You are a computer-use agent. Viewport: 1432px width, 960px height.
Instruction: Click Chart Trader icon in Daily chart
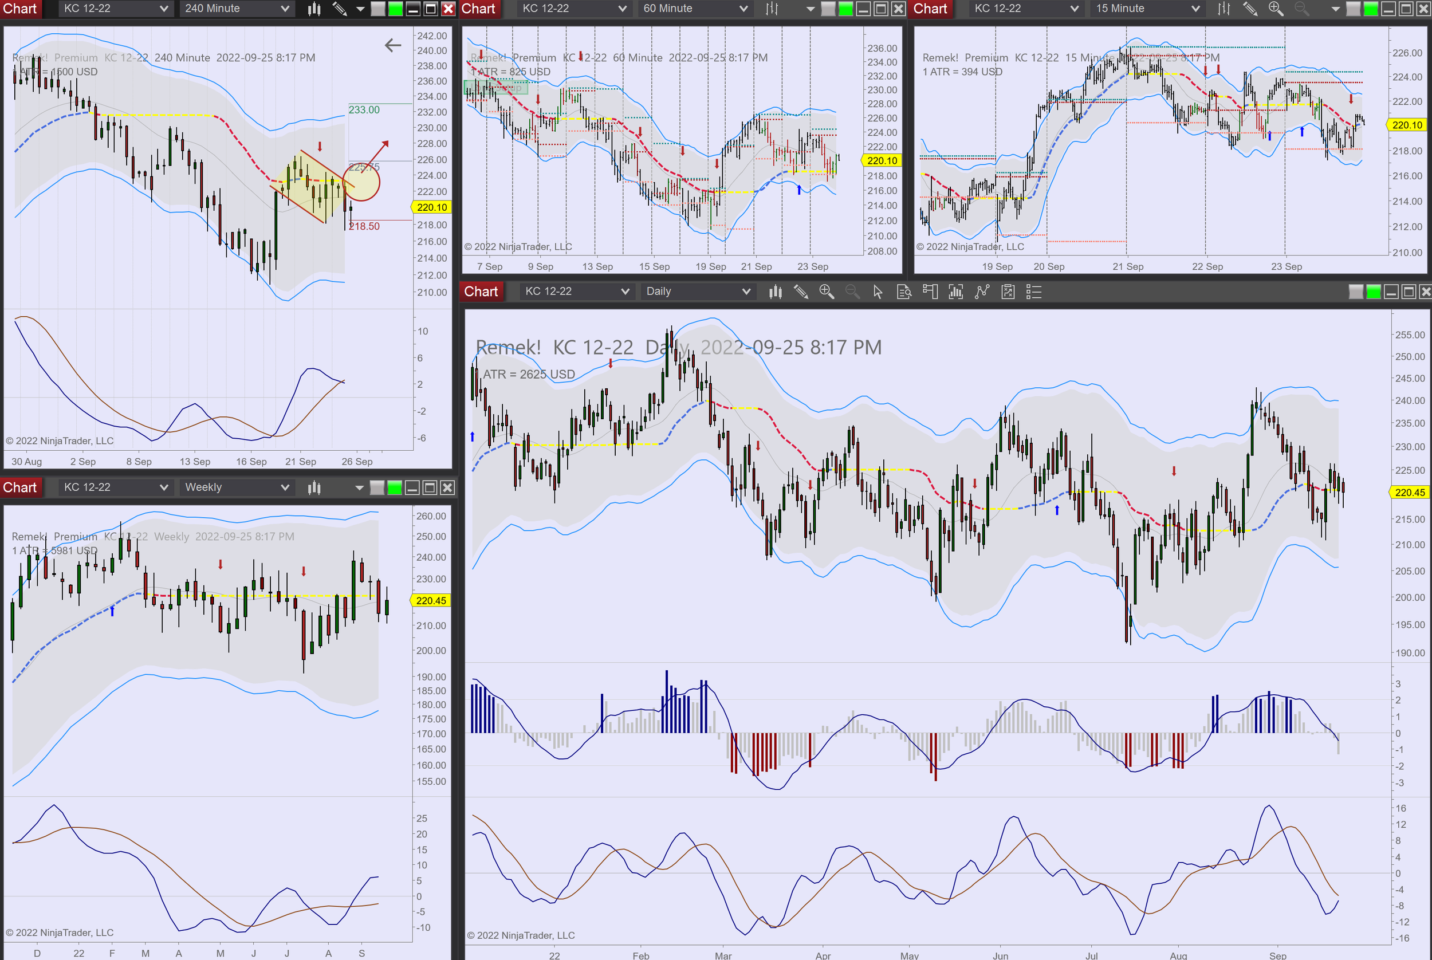[930, 292]
